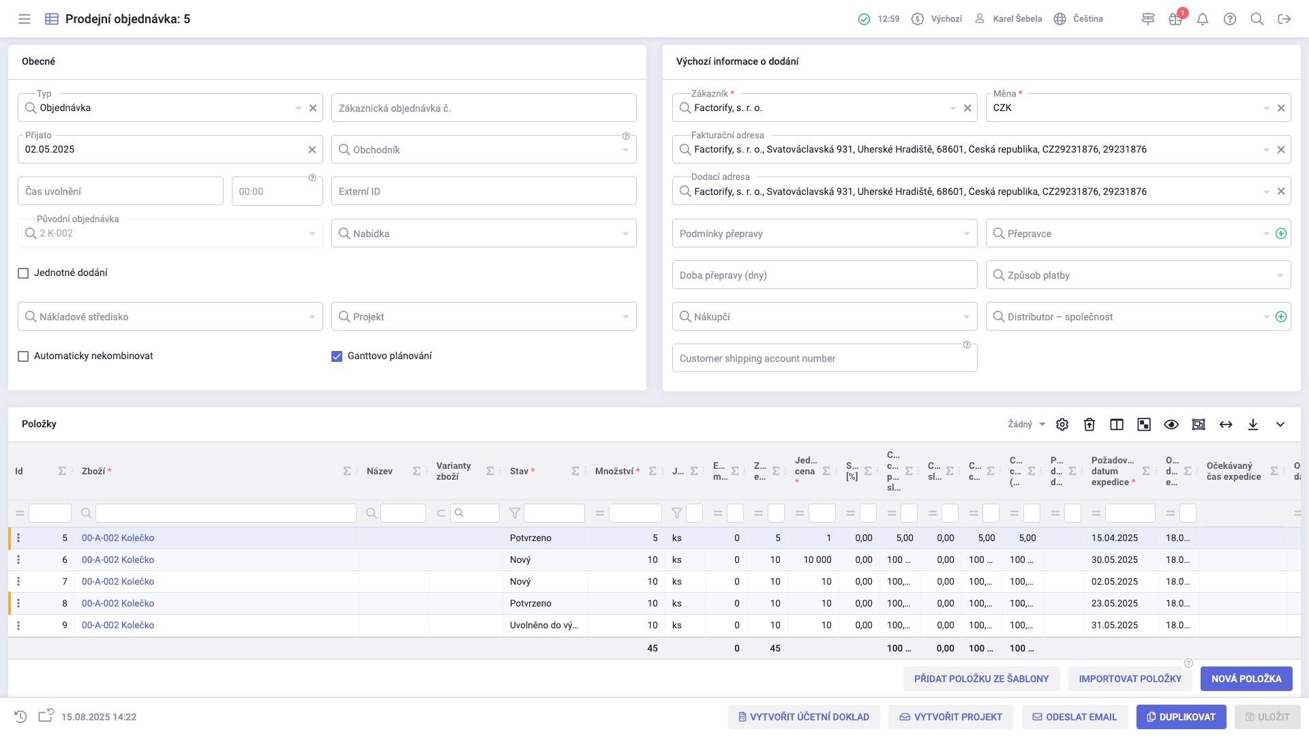1309x736 pixels.
Task: Open the Žádný view preset dropdown
Action: click(x=1026, y=425)
